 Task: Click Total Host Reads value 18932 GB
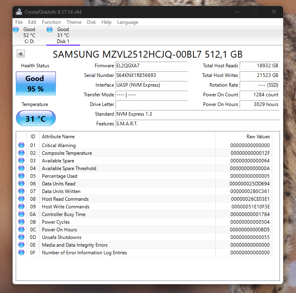click(x=260, y=66)
